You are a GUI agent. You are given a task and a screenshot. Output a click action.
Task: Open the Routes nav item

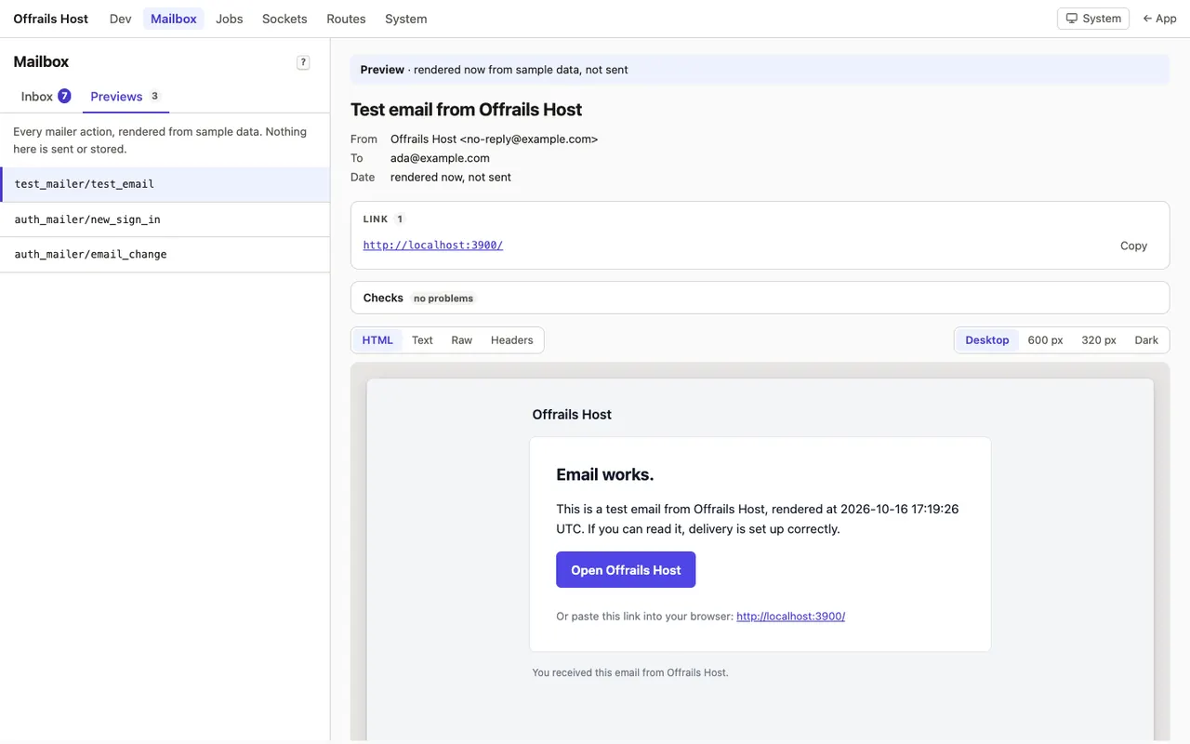346,19
